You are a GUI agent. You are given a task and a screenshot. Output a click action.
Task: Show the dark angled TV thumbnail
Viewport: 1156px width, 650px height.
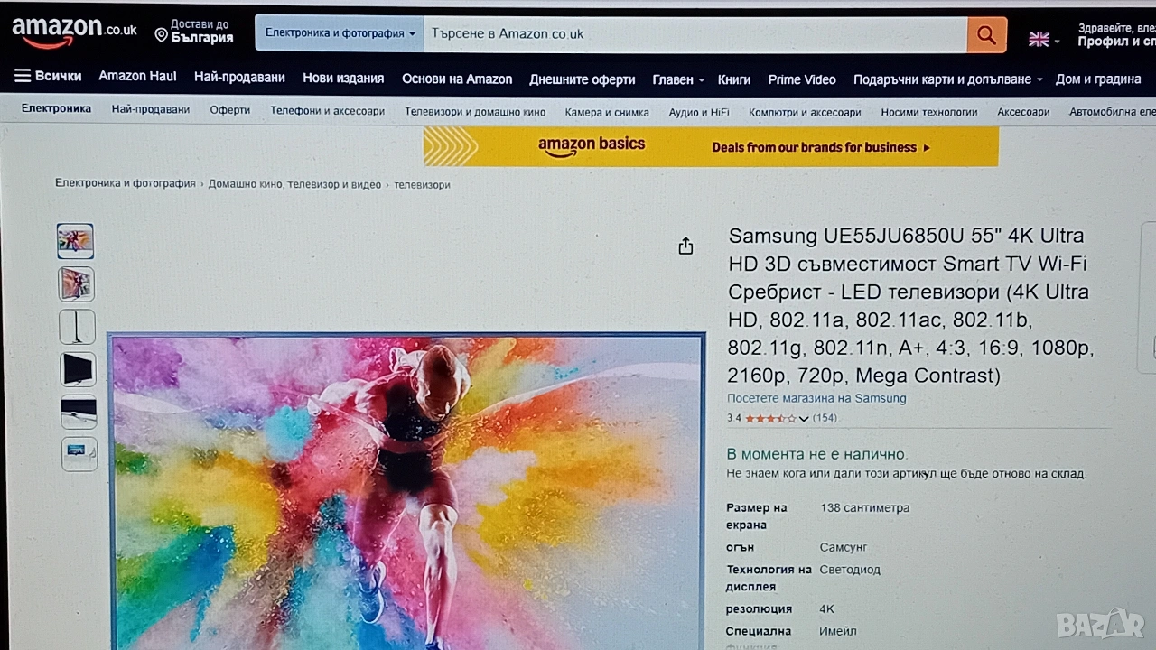(79, 369)
